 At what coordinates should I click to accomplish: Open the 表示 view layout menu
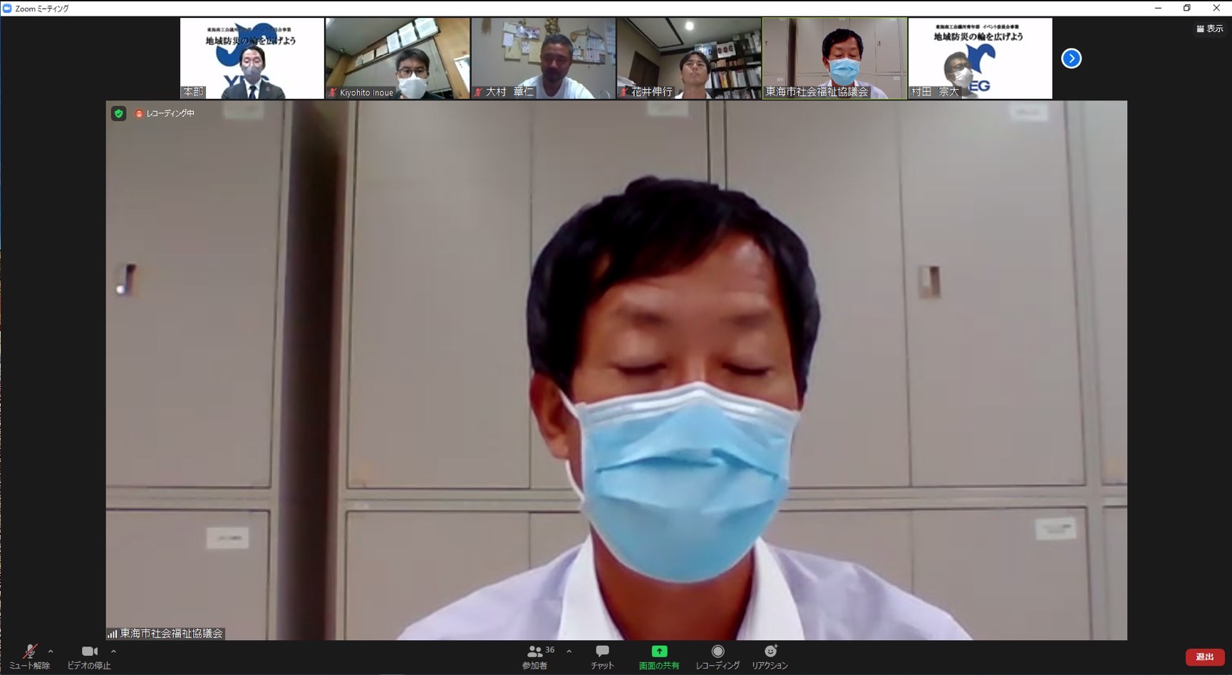(1210, 28)
